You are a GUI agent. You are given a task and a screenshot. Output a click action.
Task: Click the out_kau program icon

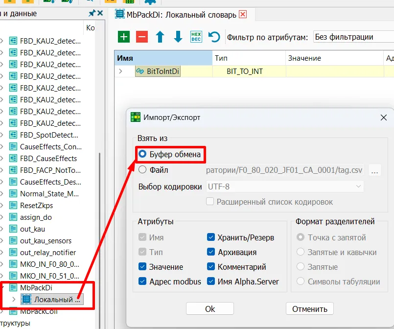pyautogui.click(x=13, y=229)
